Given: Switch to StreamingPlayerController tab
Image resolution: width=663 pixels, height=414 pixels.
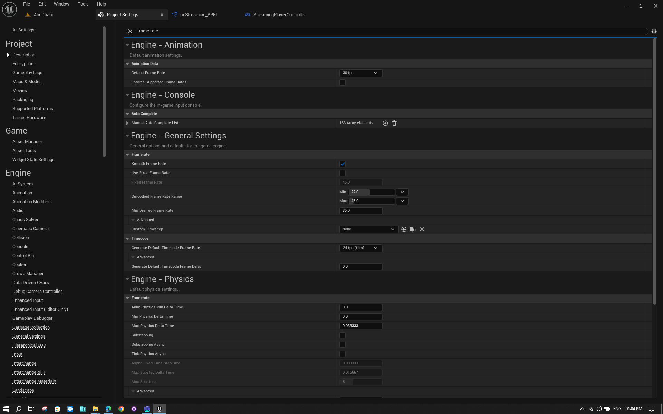Looking at the screenshot, I should click(279, 15).
